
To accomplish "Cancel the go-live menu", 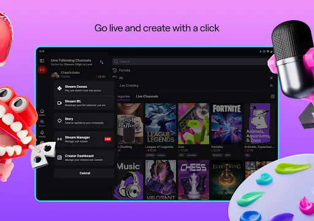I will (84, 173).
